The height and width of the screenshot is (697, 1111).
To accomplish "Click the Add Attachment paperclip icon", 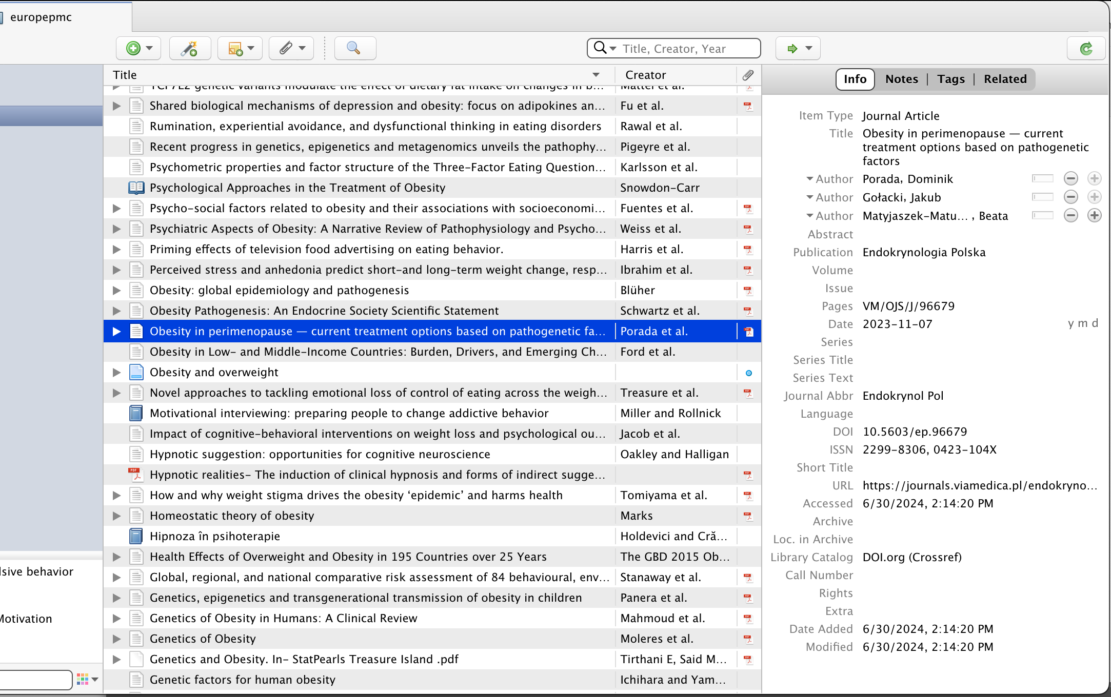I will 286,48.
